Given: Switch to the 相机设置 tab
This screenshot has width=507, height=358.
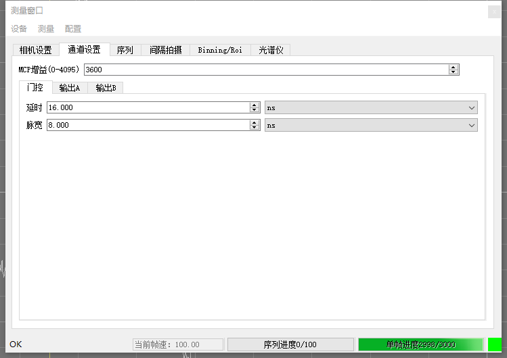Looking at the screenshot, I should pos(35,50).
